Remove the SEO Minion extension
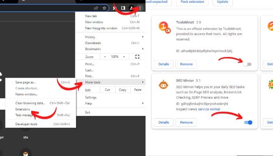Screen dimensions: 273x156 pyautogui.click(x=186, y=122)
